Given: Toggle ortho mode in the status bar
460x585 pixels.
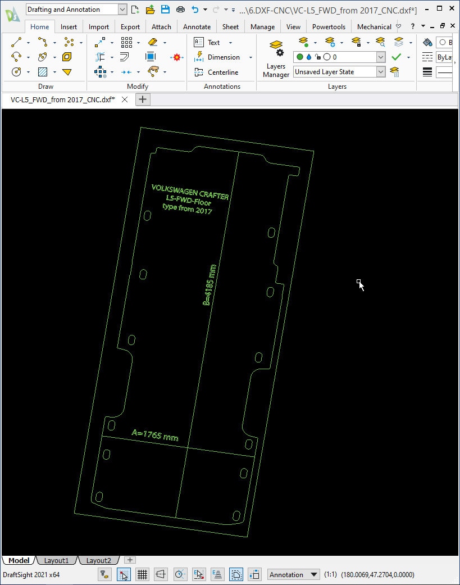Looking at the screenshot, I should pos(161,574).
